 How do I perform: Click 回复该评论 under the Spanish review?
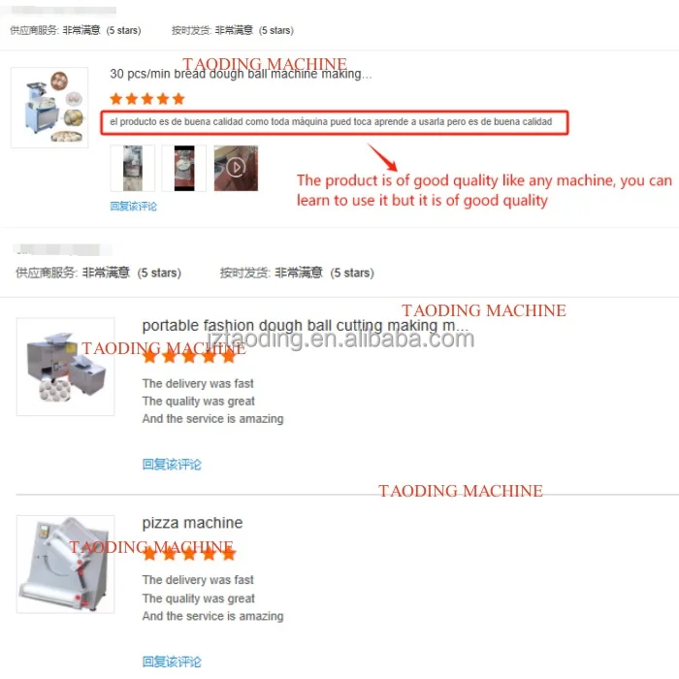coord(134,206)
